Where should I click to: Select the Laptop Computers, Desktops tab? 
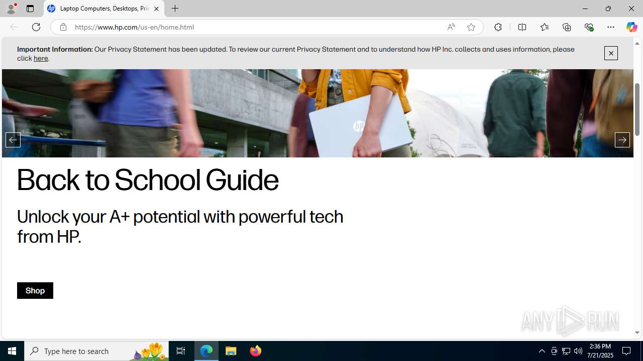tap(104, 9)
